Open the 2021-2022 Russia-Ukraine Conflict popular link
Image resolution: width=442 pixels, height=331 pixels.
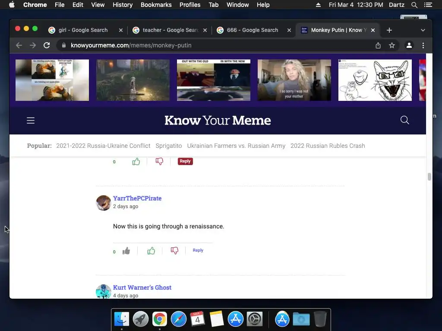click(103, 146)
